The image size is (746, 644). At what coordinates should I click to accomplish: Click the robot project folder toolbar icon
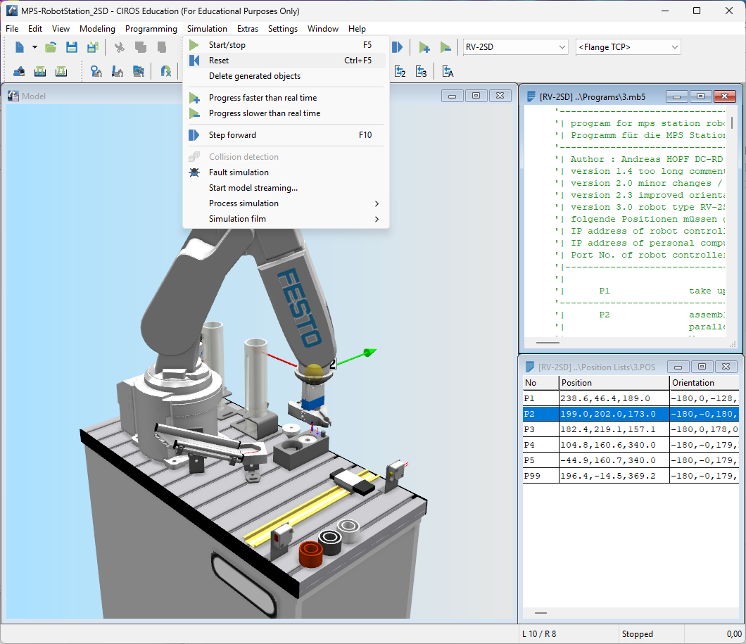[139, 72]
